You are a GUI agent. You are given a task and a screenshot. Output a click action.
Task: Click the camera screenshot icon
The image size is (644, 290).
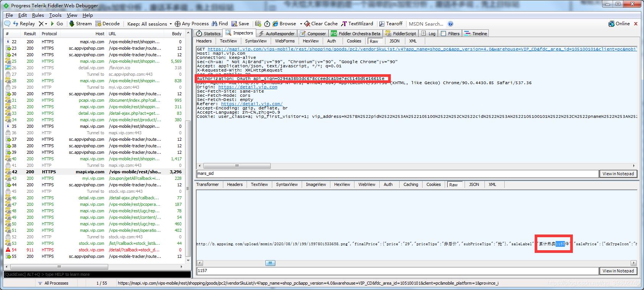tap(258, 24)
